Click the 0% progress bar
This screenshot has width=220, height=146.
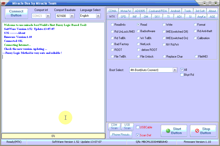53,136
